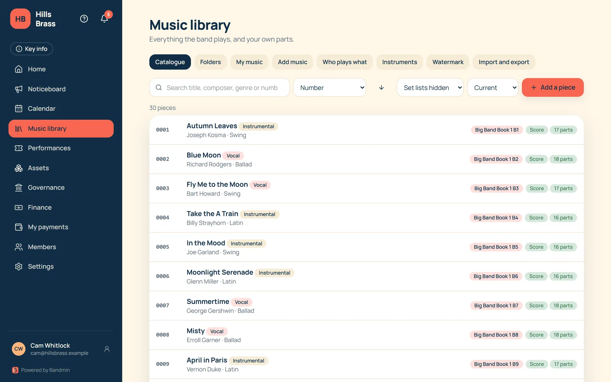Click the Add a piece button
The height and width of the screenshot is (382, 611).
tap(553, 87)
